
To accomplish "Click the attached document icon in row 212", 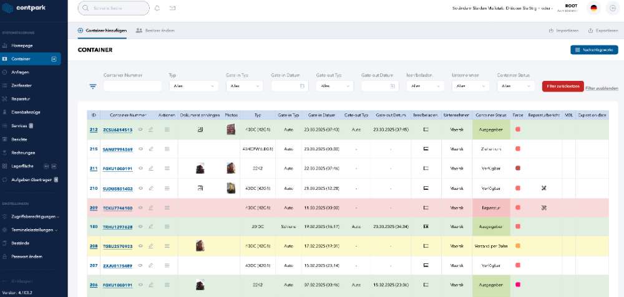I will [200, 130].
